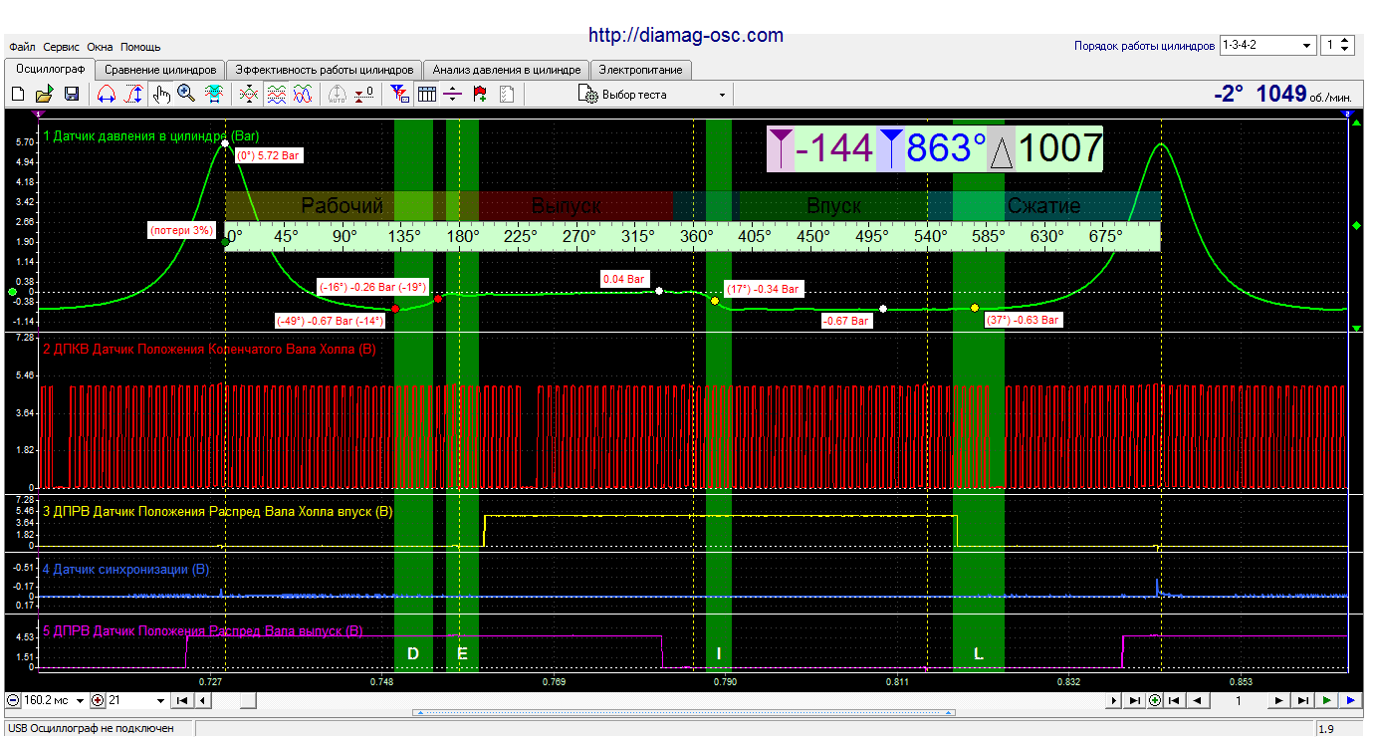The height and width of the screenshot is (741, 1376).
Task: Open the Сервис menu
Action: point(62,47)
